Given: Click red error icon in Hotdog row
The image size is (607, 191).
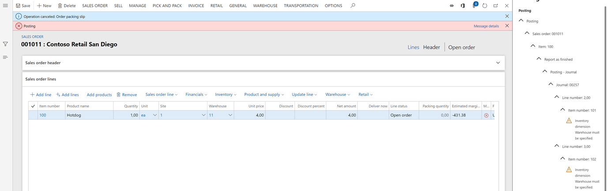Looking at the screenshot, I should point(486,115).
